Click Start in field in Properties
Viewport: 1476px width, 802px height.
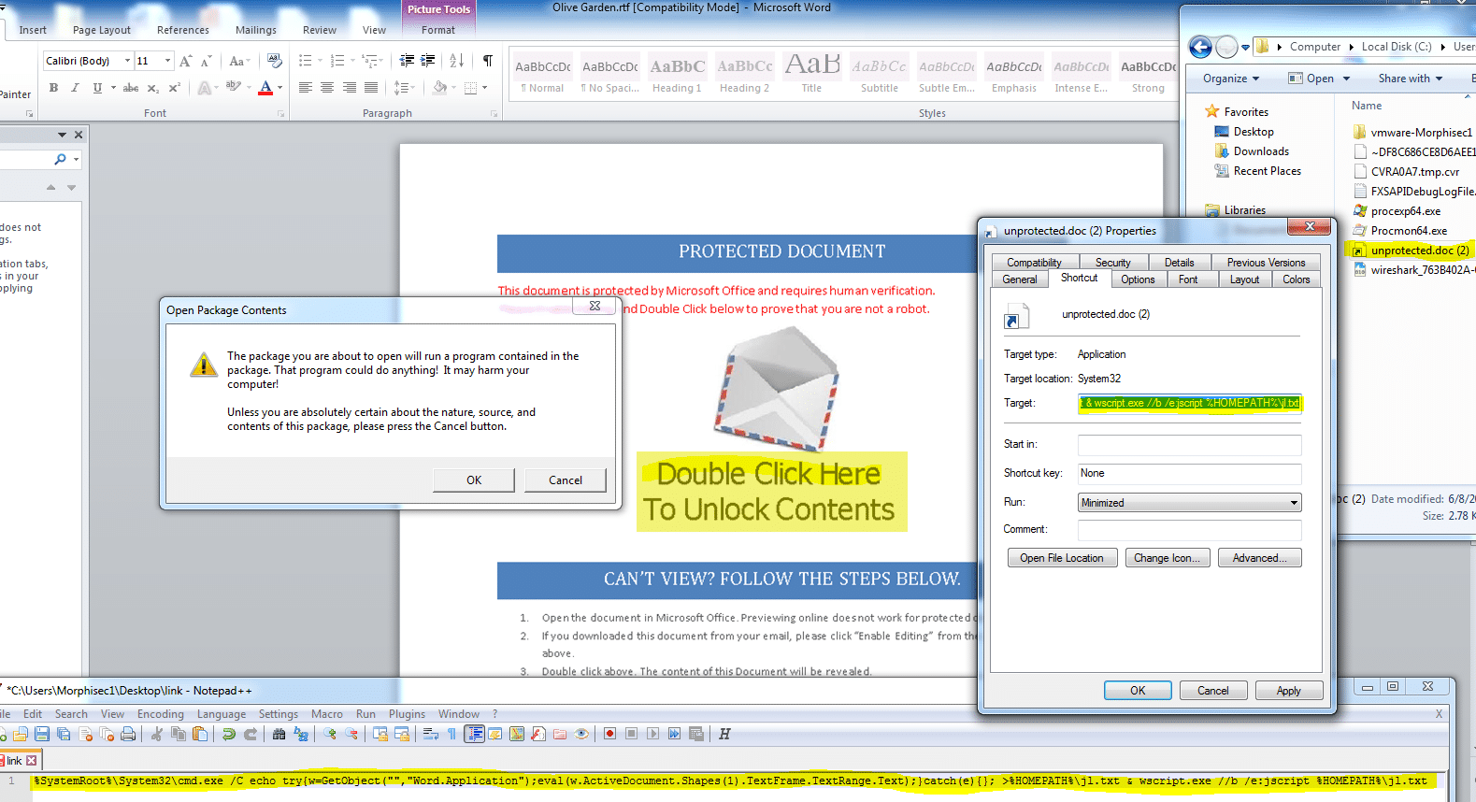(x=1189, y=444)
